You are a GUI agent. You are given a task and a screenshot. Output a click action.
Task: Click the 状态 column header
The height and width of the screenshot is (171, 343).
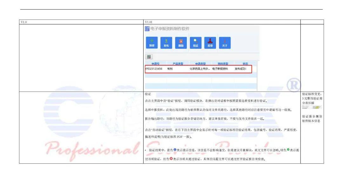click(245, 64)
